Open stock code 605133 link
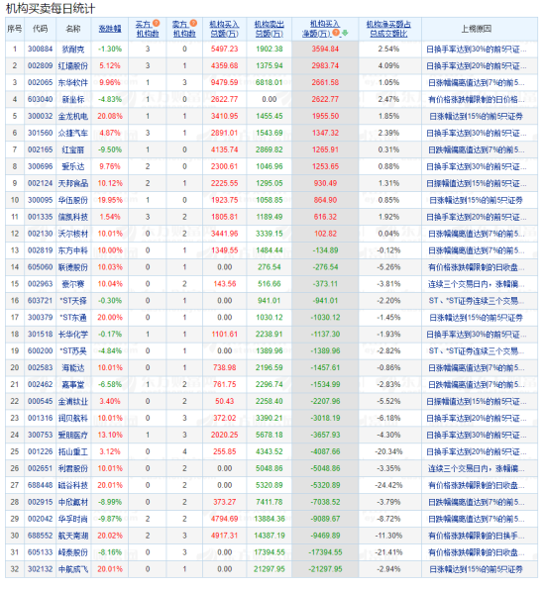 41,552
